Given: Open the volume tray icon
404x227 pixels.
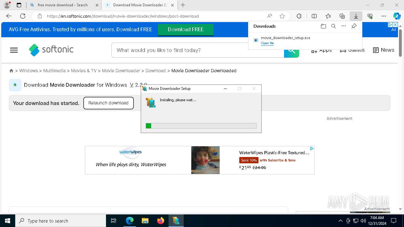Looking at the screenshot, I should [363, 221].
